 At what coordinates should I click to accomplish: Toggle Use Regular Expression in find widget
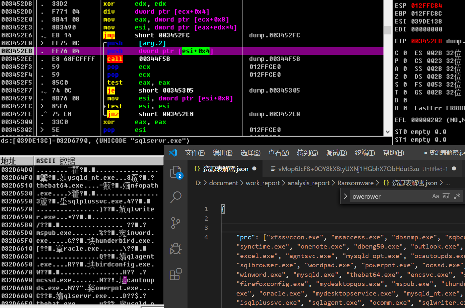click(457, 196)
